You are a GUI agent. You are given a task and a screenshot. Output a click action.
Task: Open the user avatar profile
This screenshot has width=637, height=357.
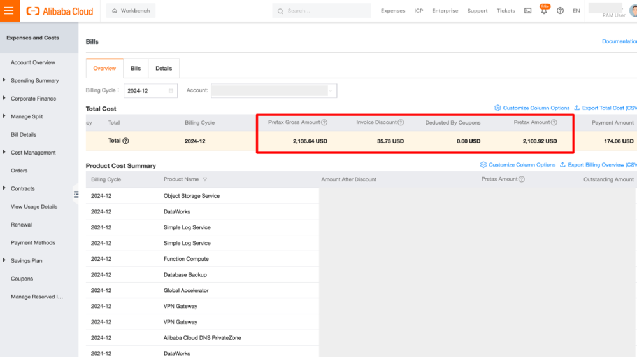633,11
